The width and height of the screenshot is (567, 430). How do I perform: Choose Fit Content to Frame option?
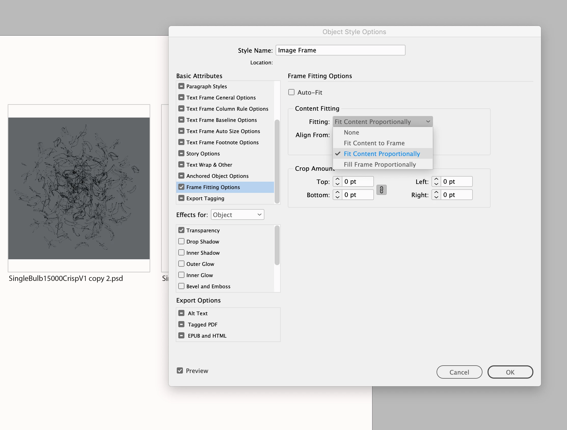[374, 143]
